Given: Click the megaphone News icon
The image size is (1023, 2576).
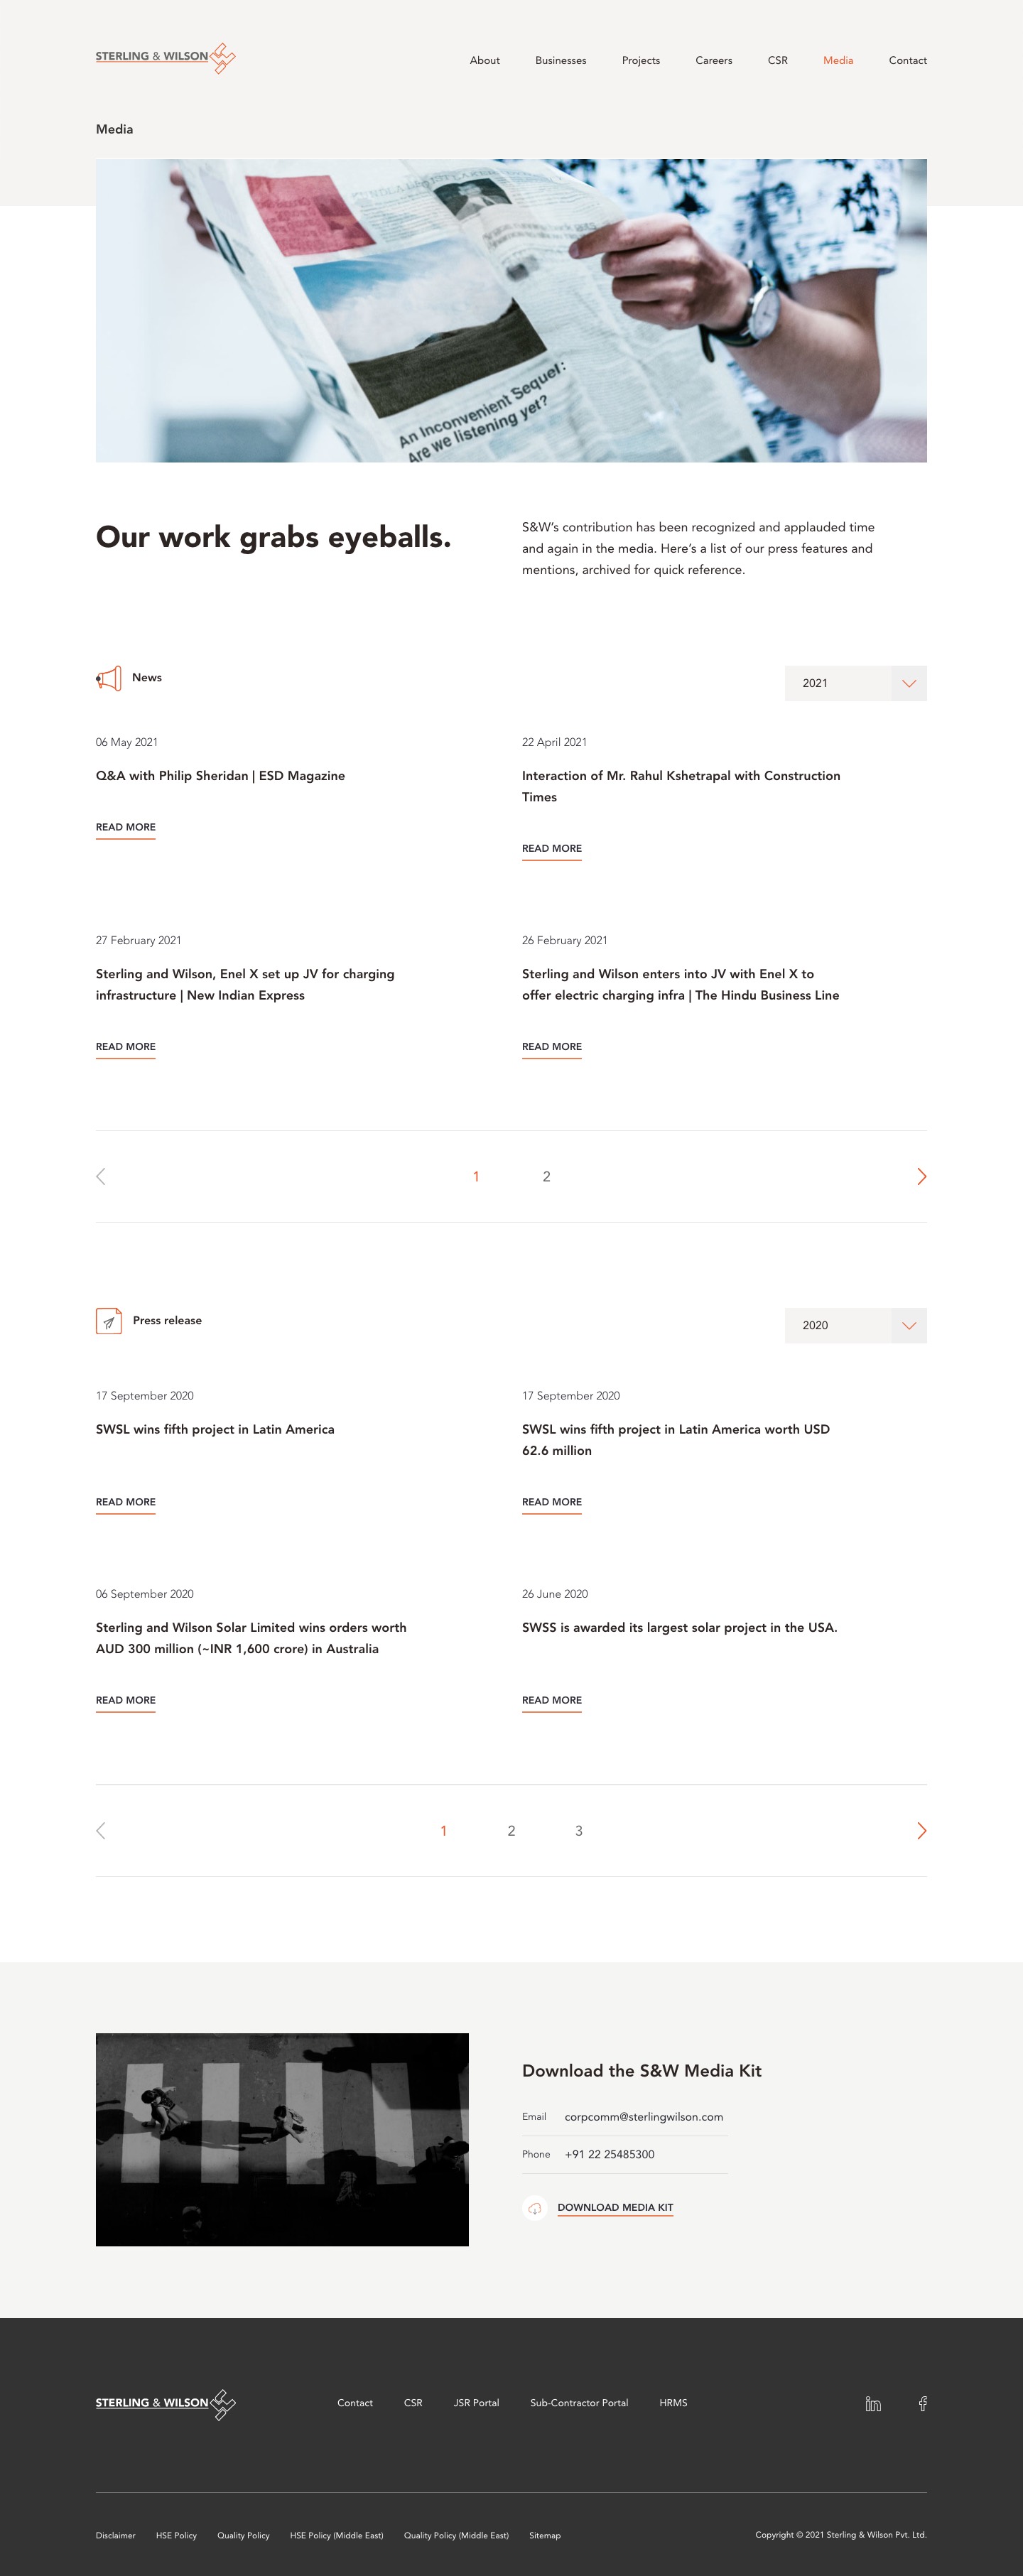Looking at the screenshot, I should point(109,678).
